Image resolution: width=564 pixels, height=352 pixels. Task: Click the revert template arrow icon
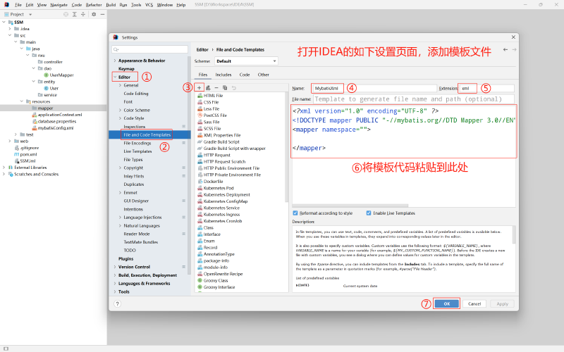click(234, 87)
